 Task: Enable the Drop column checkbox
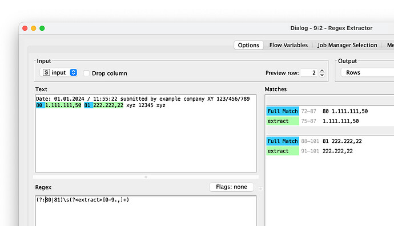click(86, 73)
